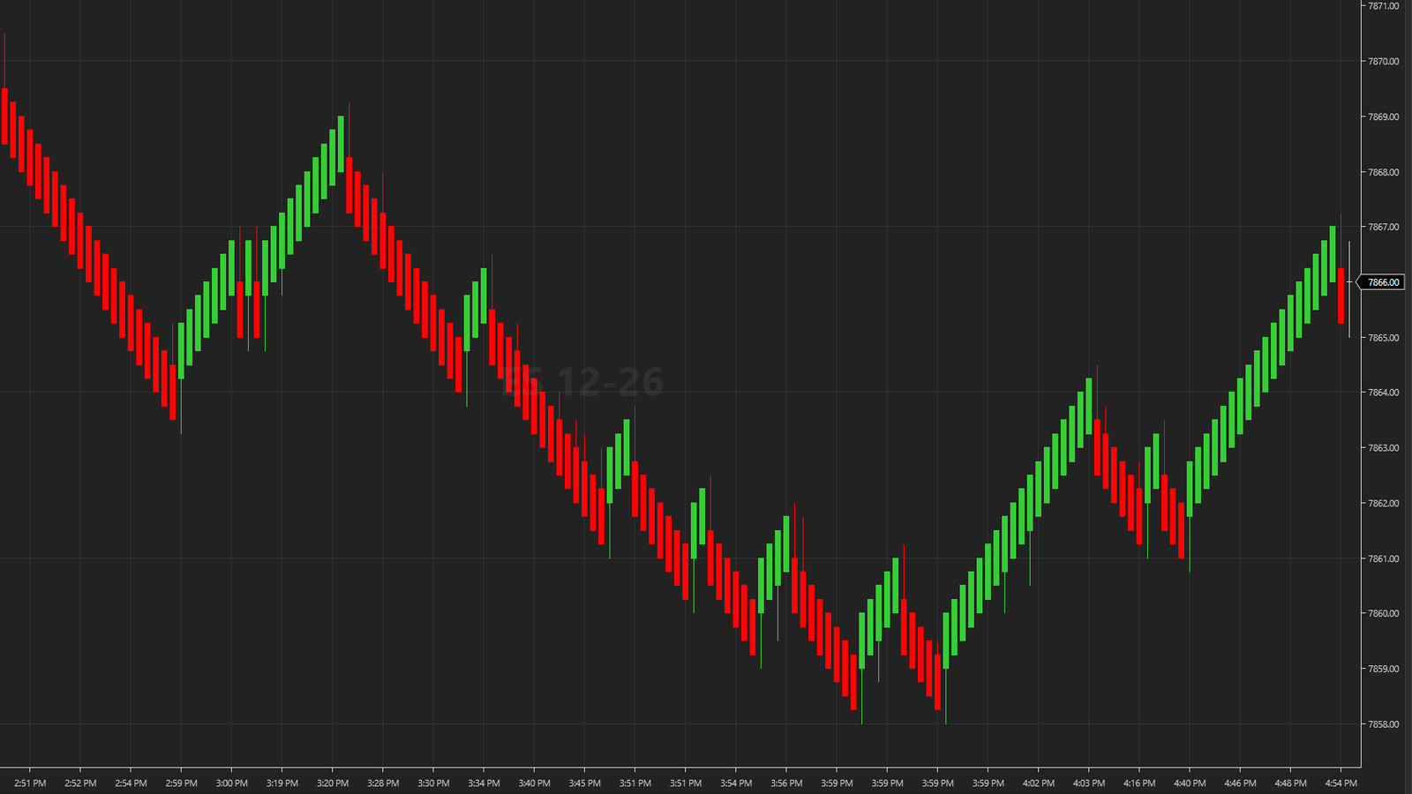Click the 7858.00 price axis label
1412x794 pixels.
pyautogui.click(x=1383, y=724)
